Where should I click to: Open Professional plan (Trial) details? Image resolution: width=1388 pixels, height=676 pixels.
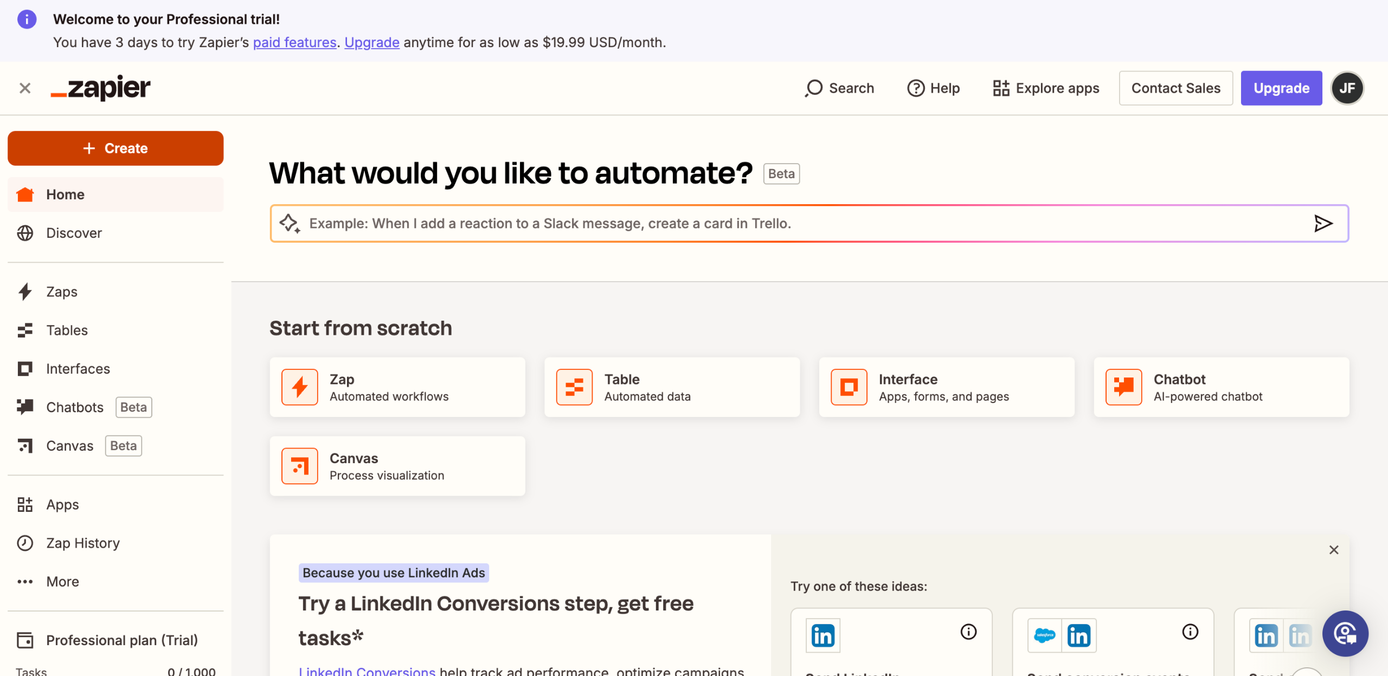[x=121, y=640]
